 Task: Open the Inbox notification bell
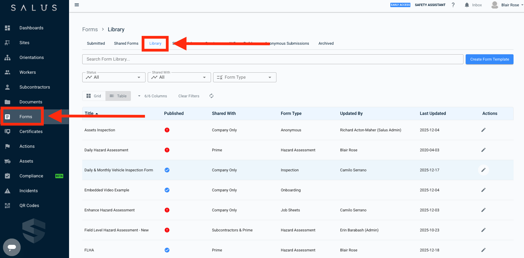467,5
